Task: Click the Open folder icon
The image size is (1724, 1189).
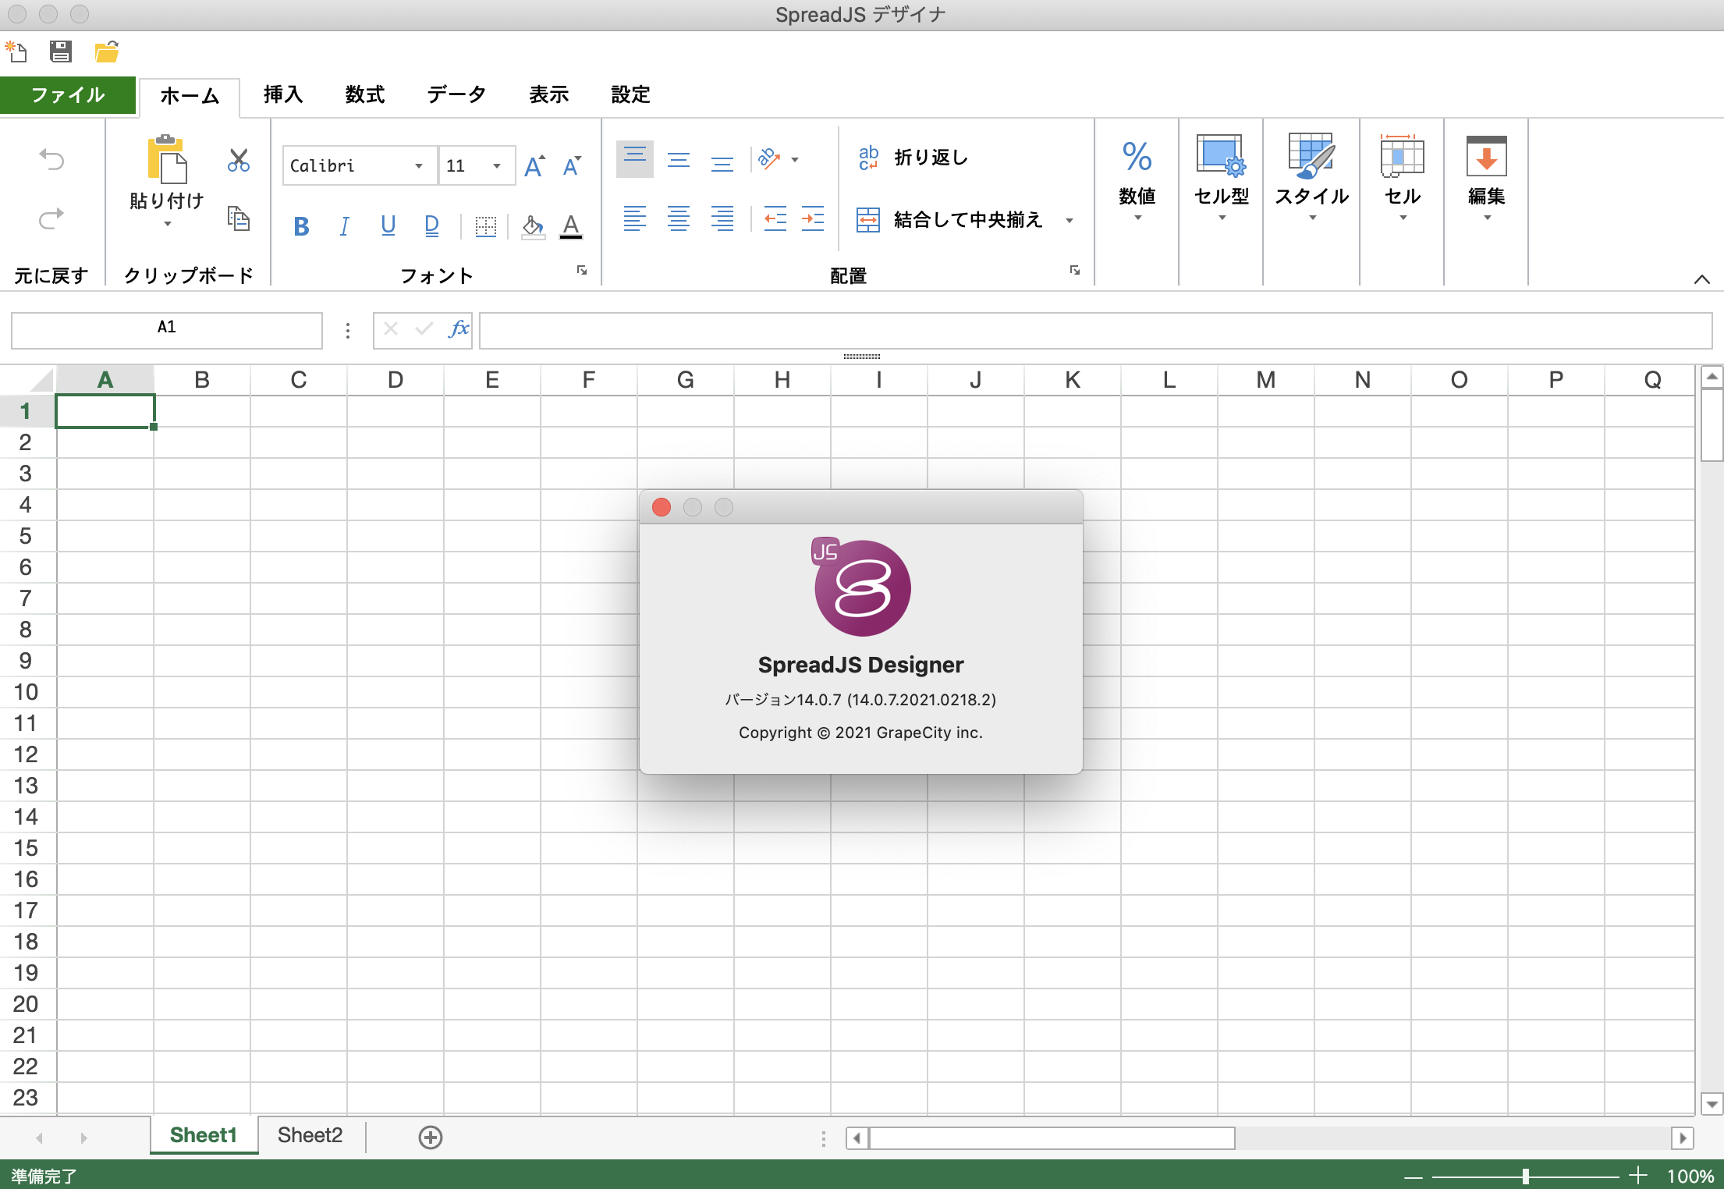Action: [x=106, y=52]
